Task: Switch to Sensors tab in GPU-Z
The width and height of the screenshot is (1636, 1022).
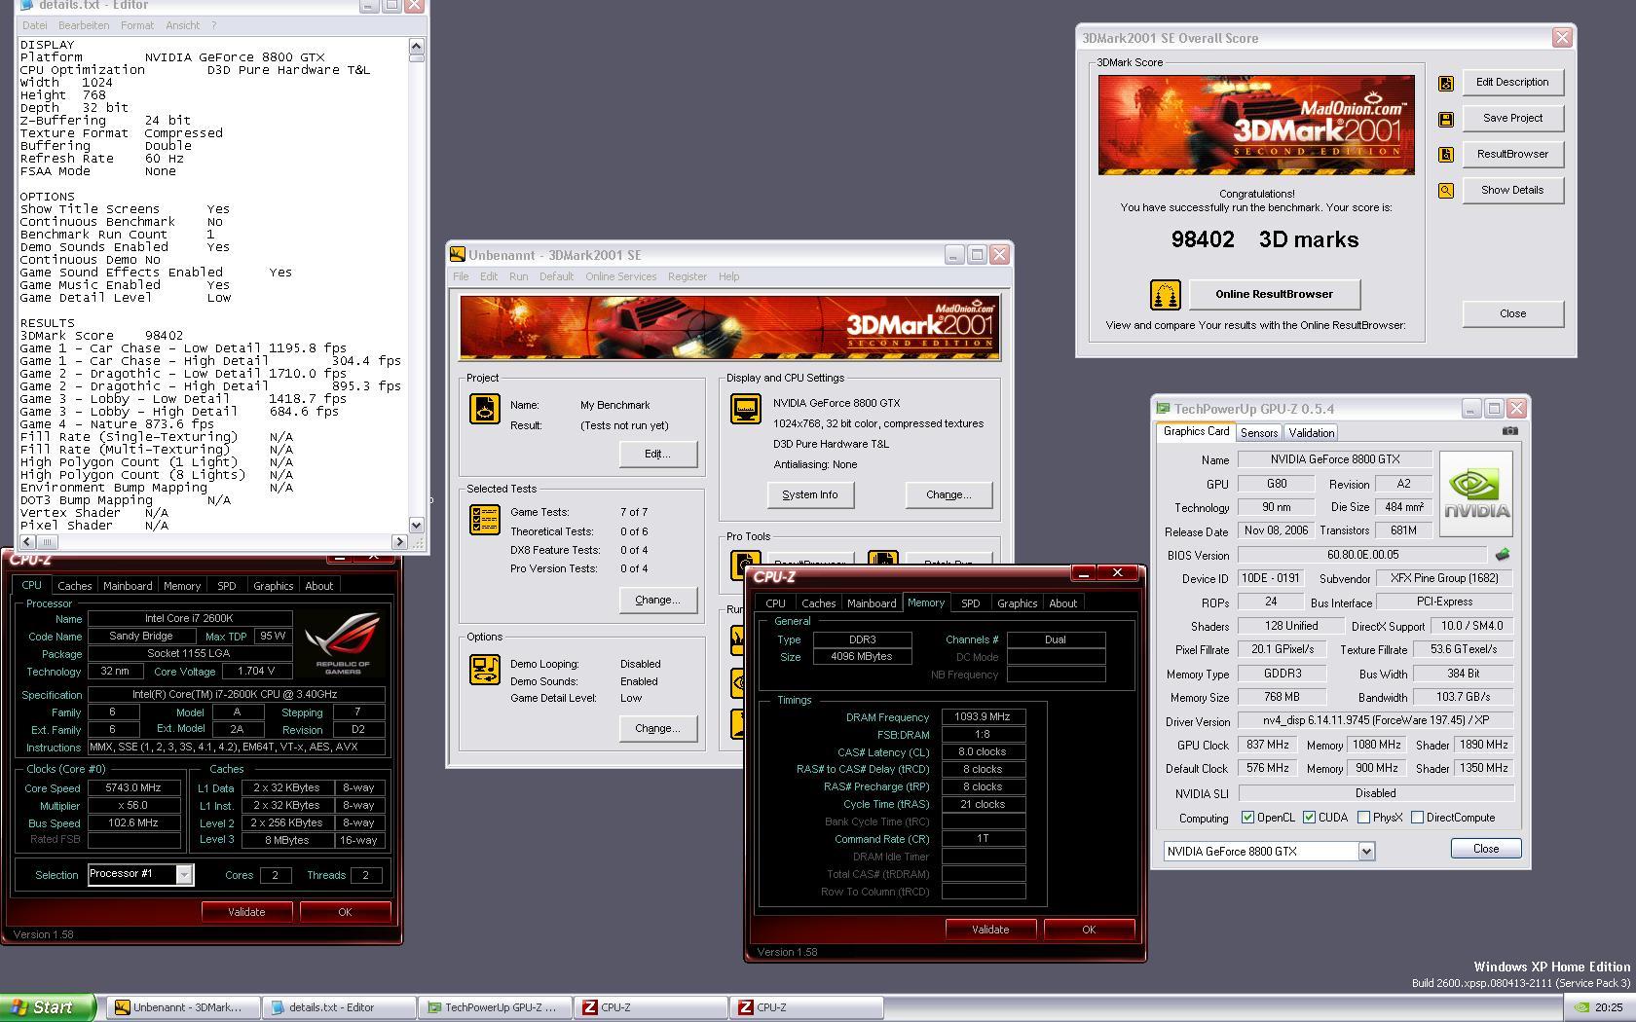Action: pos(1259,433)
